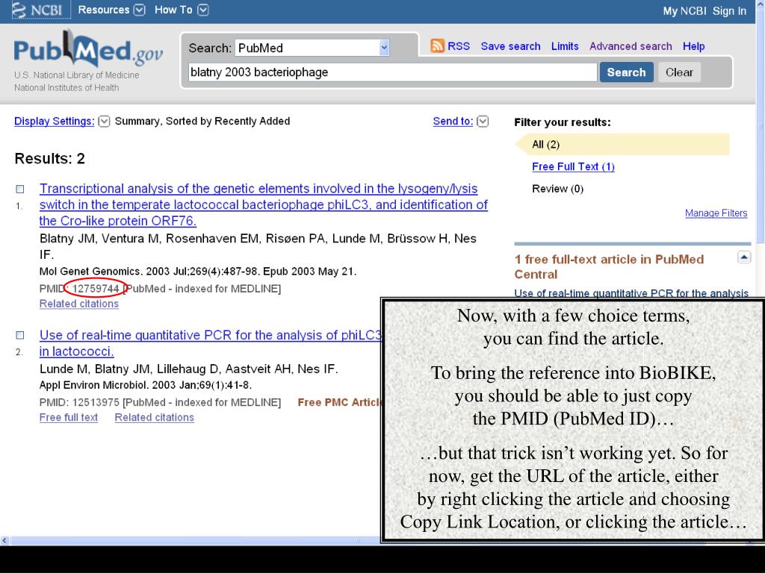Check the box for result 2
The width and height of the screenshot is (765, 573).
[x=20, y=335]
